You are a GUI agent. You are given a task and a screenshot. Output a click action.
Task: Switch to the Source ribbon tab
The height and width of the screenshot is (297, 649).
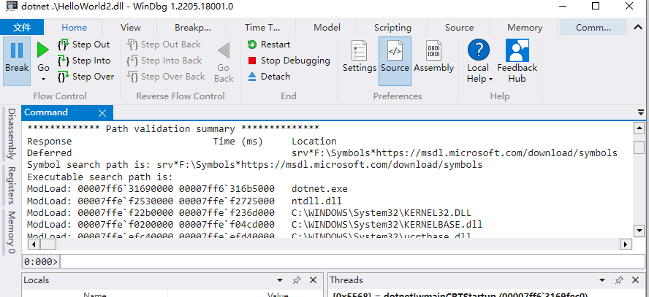coord(459,28)
